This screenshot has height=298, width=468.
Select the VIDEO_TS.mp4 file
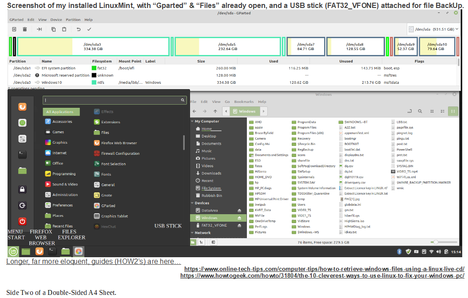[405, 171]
